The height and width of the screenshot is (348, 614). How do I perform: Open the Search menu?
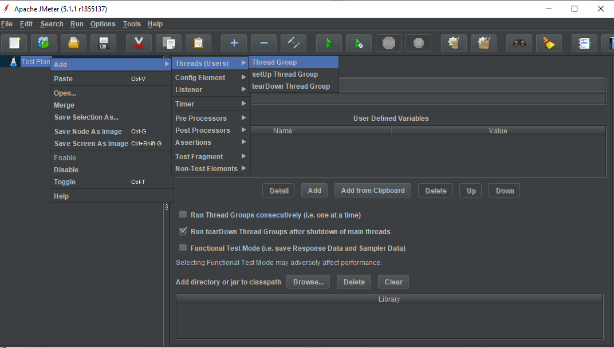pos(52,24)
